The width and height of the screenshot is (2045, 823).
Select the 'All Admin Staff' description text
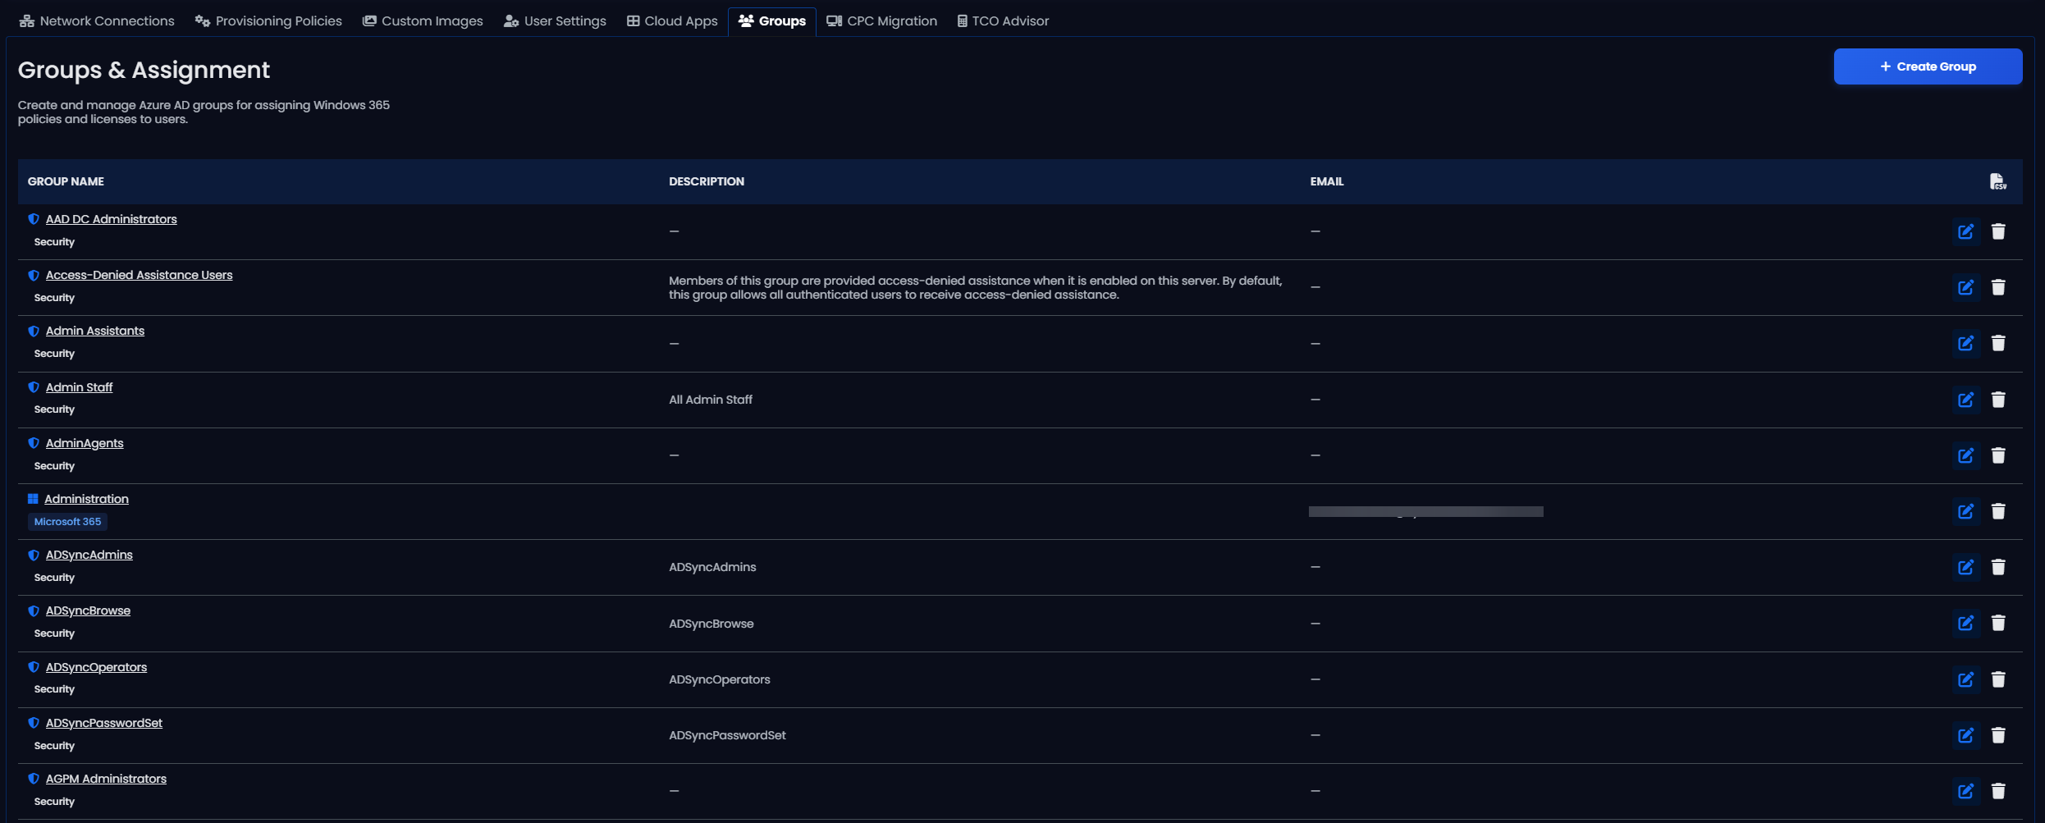point(711,400)
